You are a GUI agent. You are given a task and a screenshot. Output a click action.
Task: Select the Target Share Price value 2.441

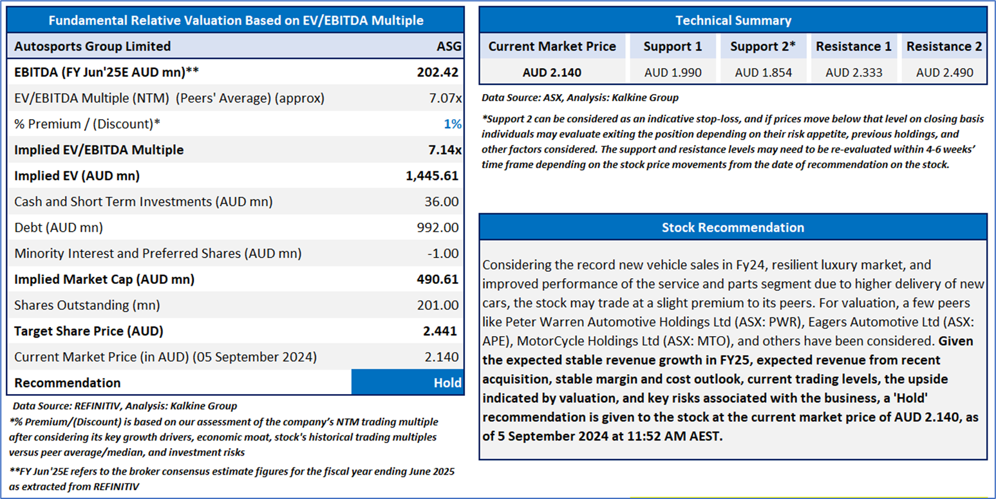440,331
